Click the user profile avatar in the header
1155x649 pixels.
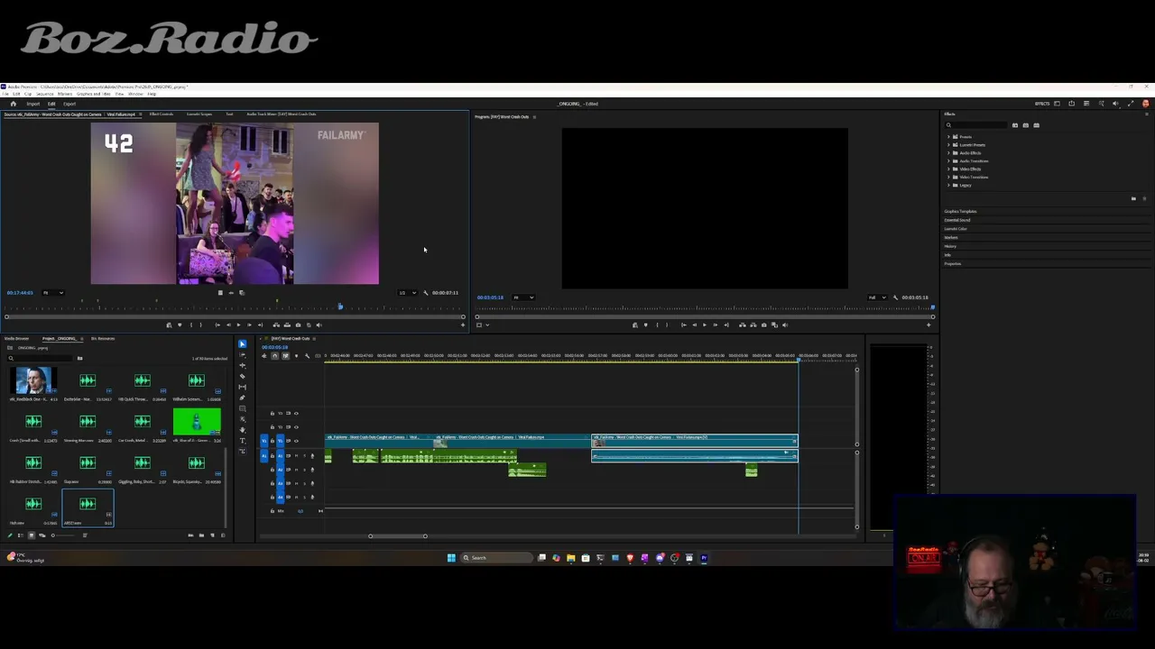click(x=1145, y=104)
